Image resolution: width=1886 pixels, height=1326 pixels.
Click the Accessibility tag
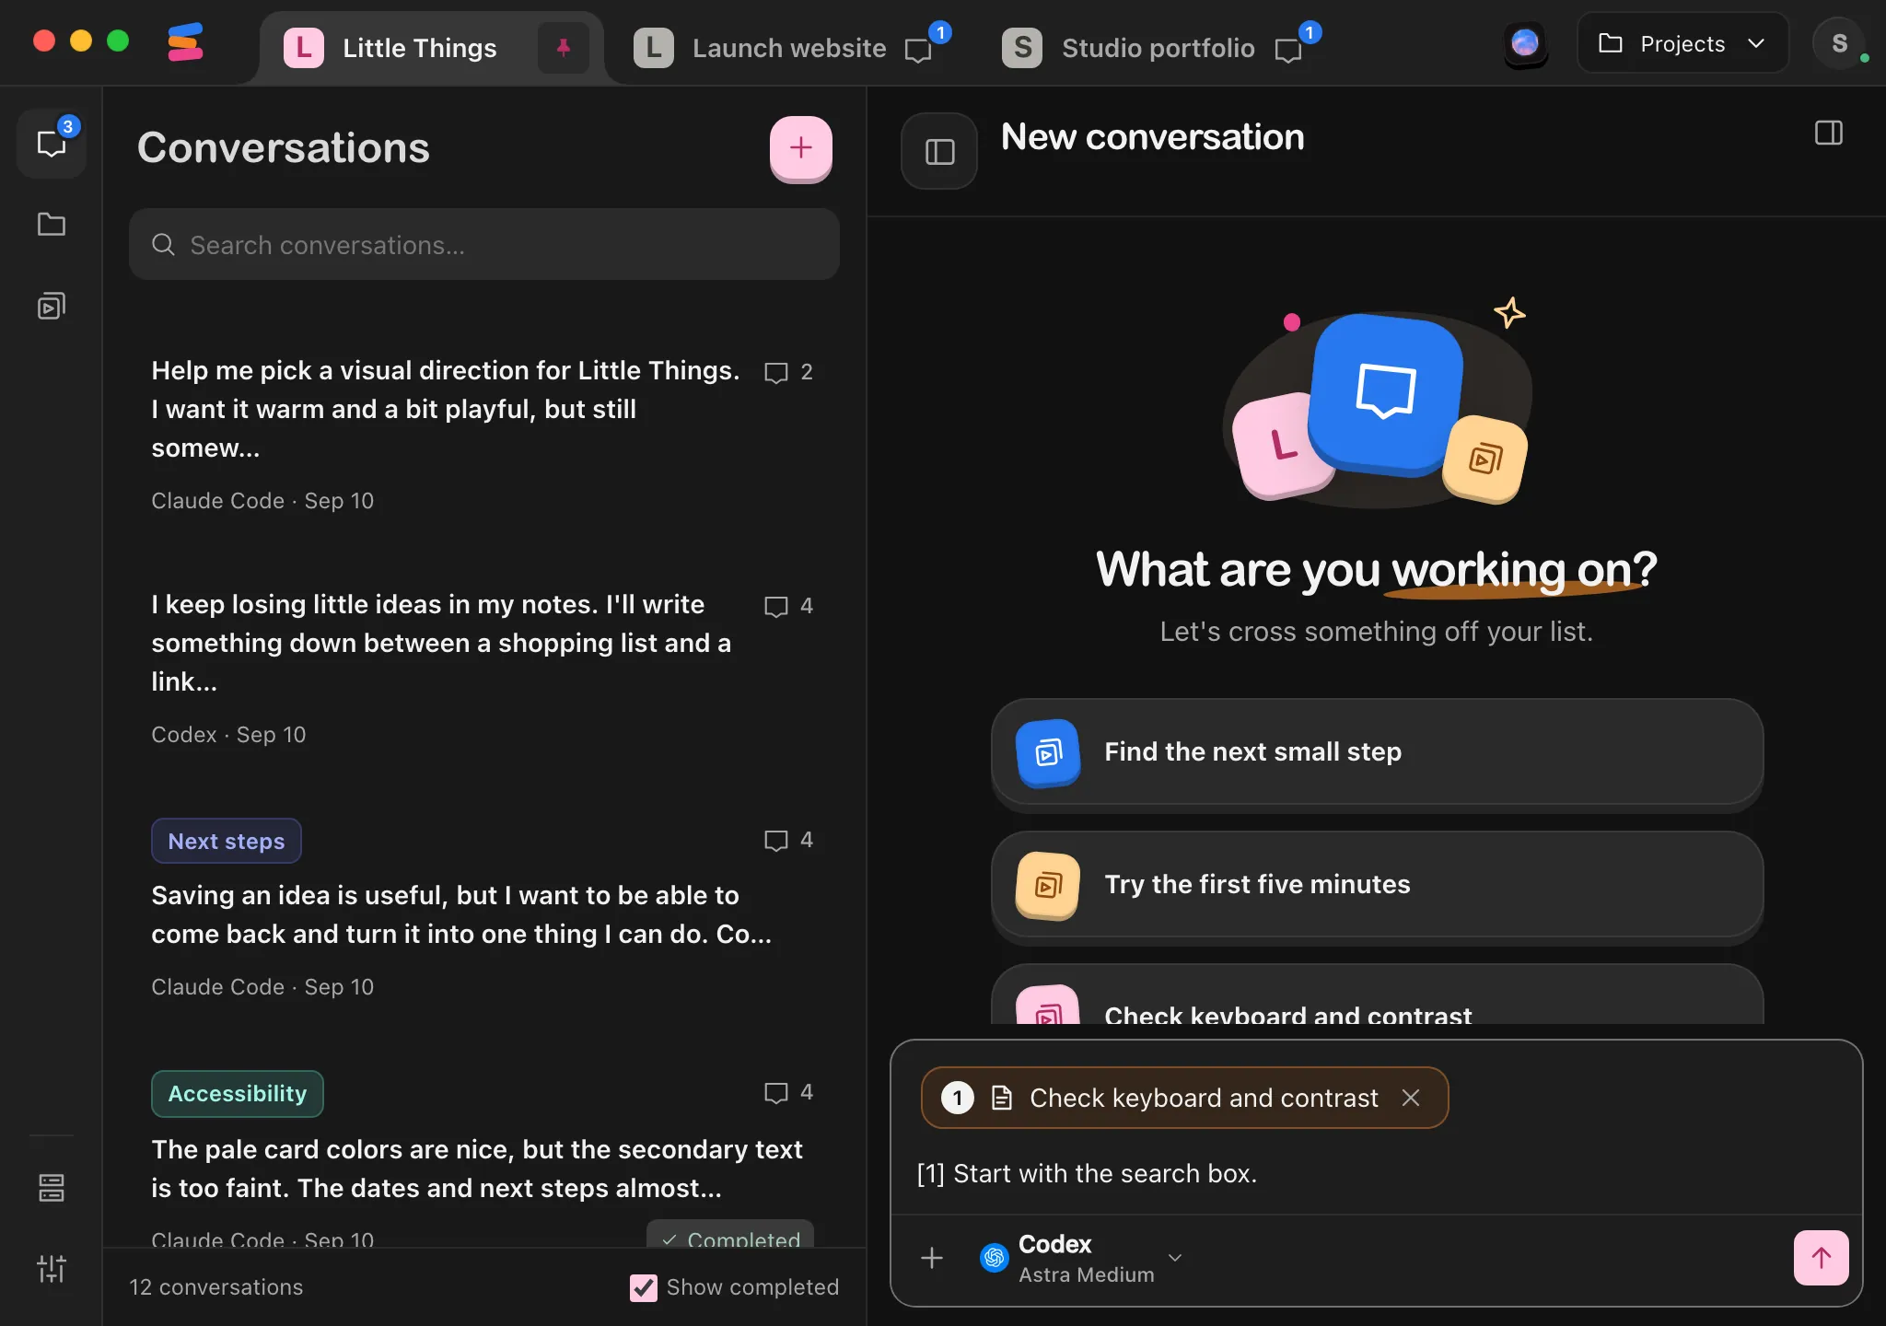point(238,1094)
